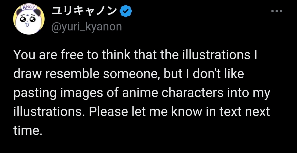The image size is (297, 153).
Task: Click the word "illustrations" in the first line
Action: [216, 56]
